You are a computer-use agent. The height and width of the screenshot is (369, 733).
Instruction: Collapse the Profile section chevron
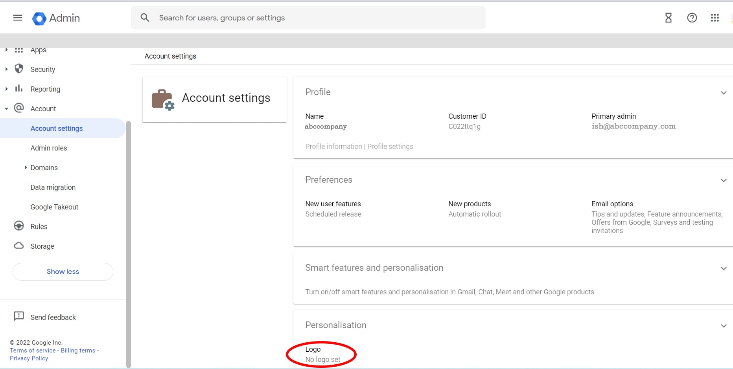(724, 93)
